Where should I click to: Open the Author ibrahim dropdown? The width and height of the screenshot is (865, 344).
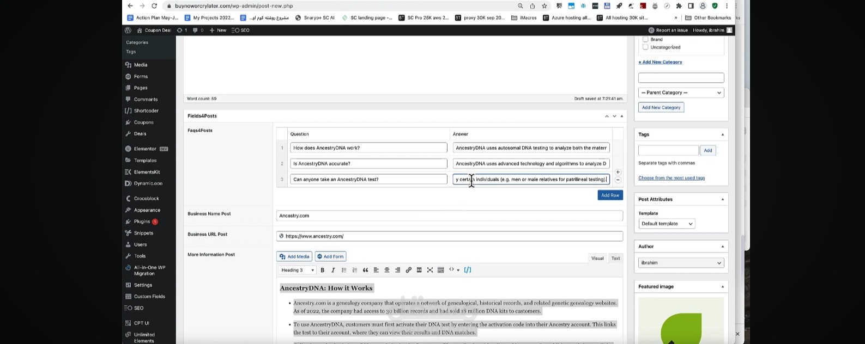point(681,263)
